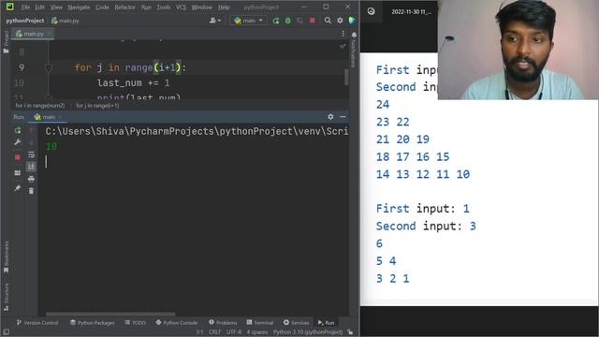Viewport: 599px width, 337px height.
Task: Open the TODO tool window
Action: [x=135, y=323]
